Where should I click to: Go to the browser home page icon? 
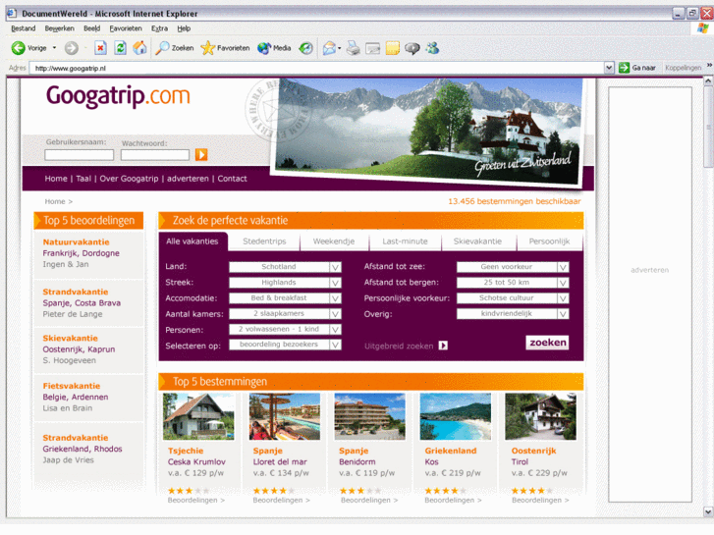point(139,48)
